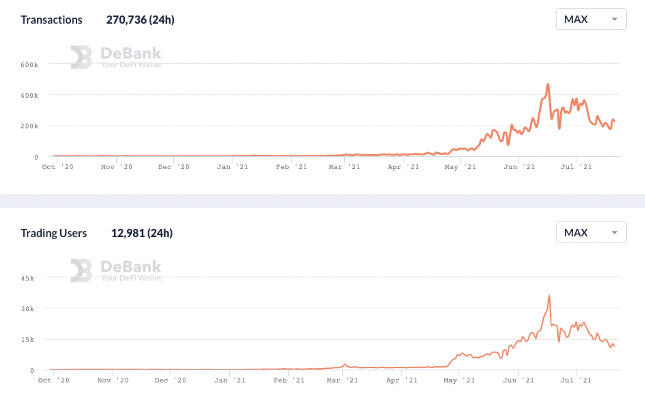Click the 600k label on Transactions y-axis
This screenshot has width=645, height=405.
pos(29,65)
